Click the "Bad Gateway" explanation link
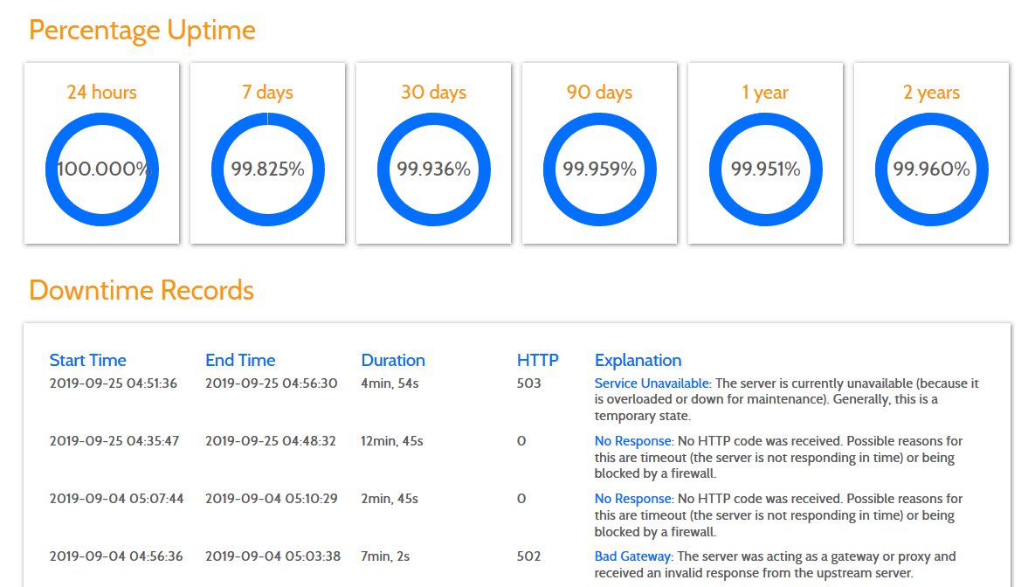This screenshot has height=587, width=1035. click(x=632, y=556)
